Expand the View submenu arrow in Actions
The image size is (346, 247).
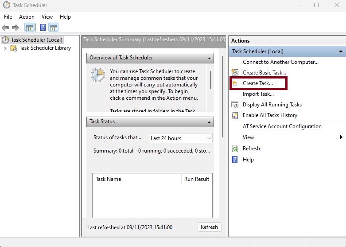point(341,137)
